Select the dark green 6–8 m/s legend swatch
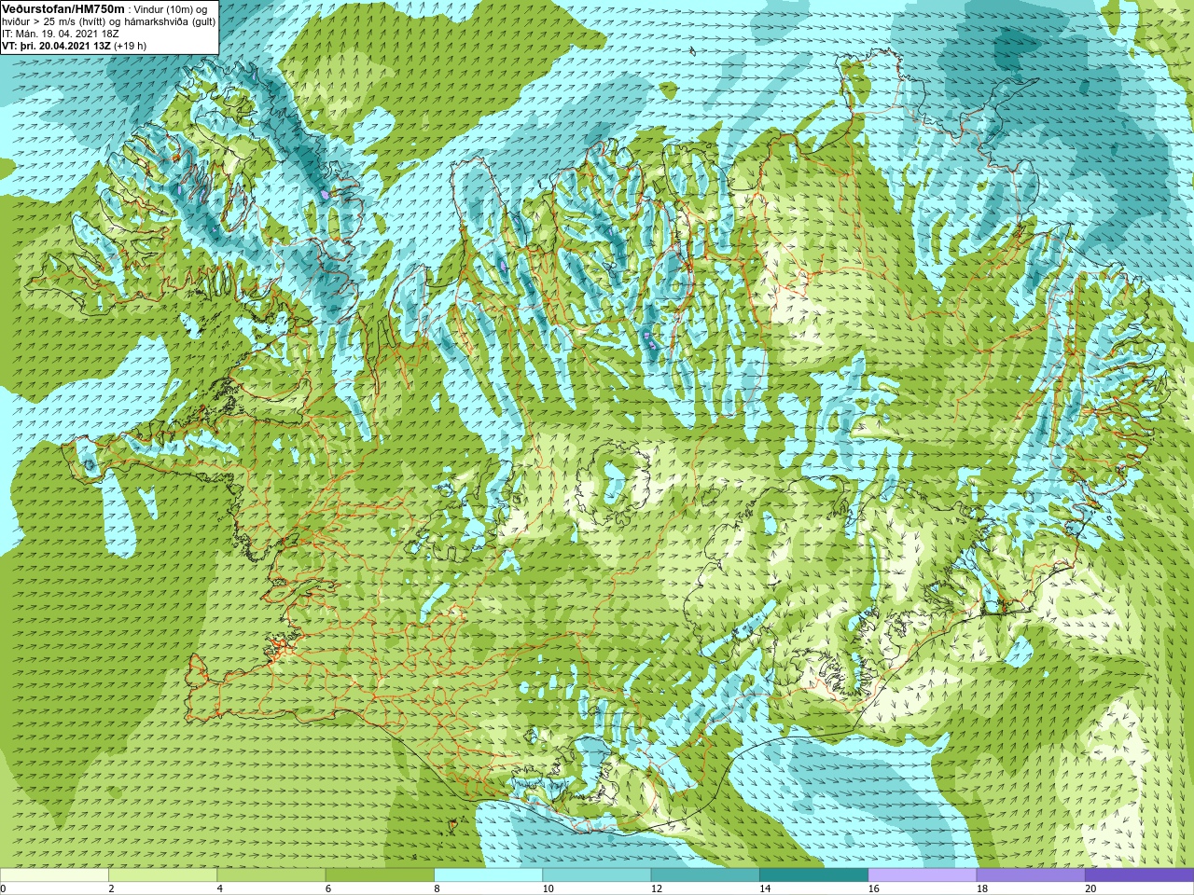Screen dimensions: 1194x895 click(x=380, y=875)
